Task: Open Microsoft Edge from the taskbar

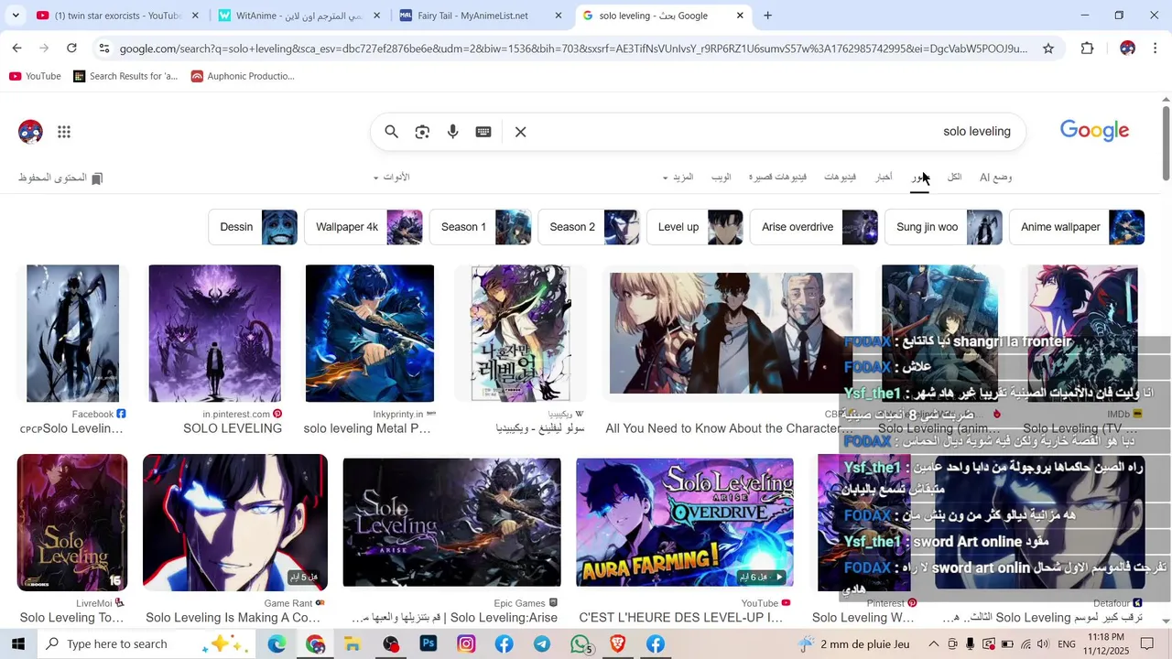Action: (277, 644)
